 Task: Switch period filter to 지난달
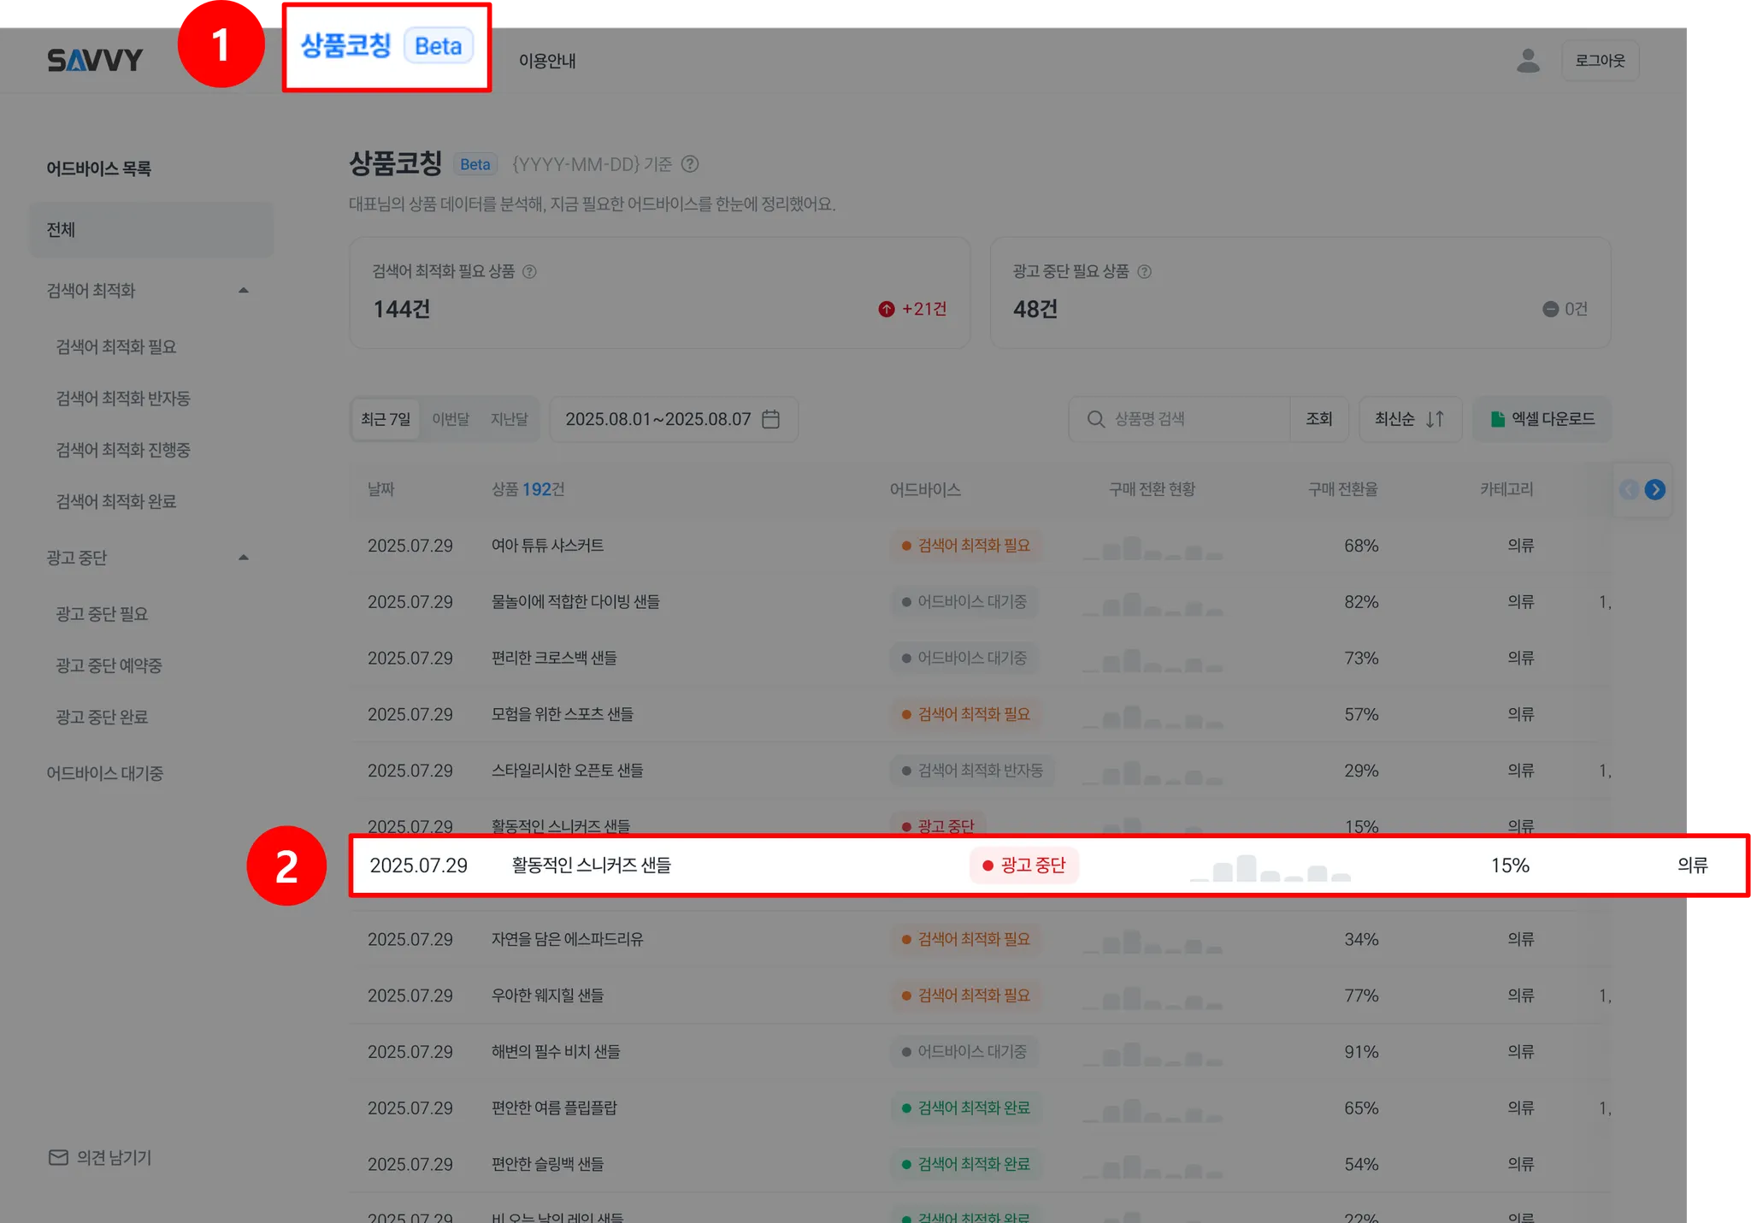[509, 419]
